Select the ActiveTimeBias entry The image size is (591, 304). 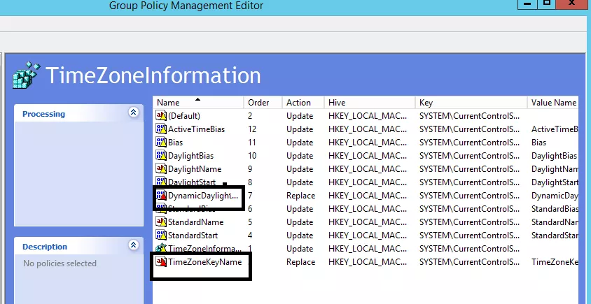[x=196, y=129]
